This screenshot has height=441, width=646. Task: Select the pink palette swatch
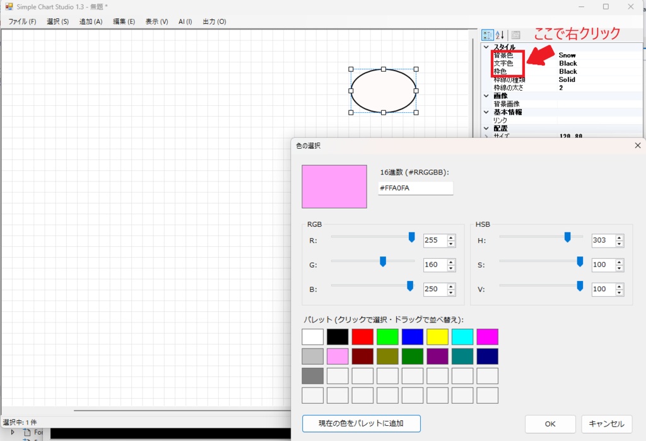(338, 356)
